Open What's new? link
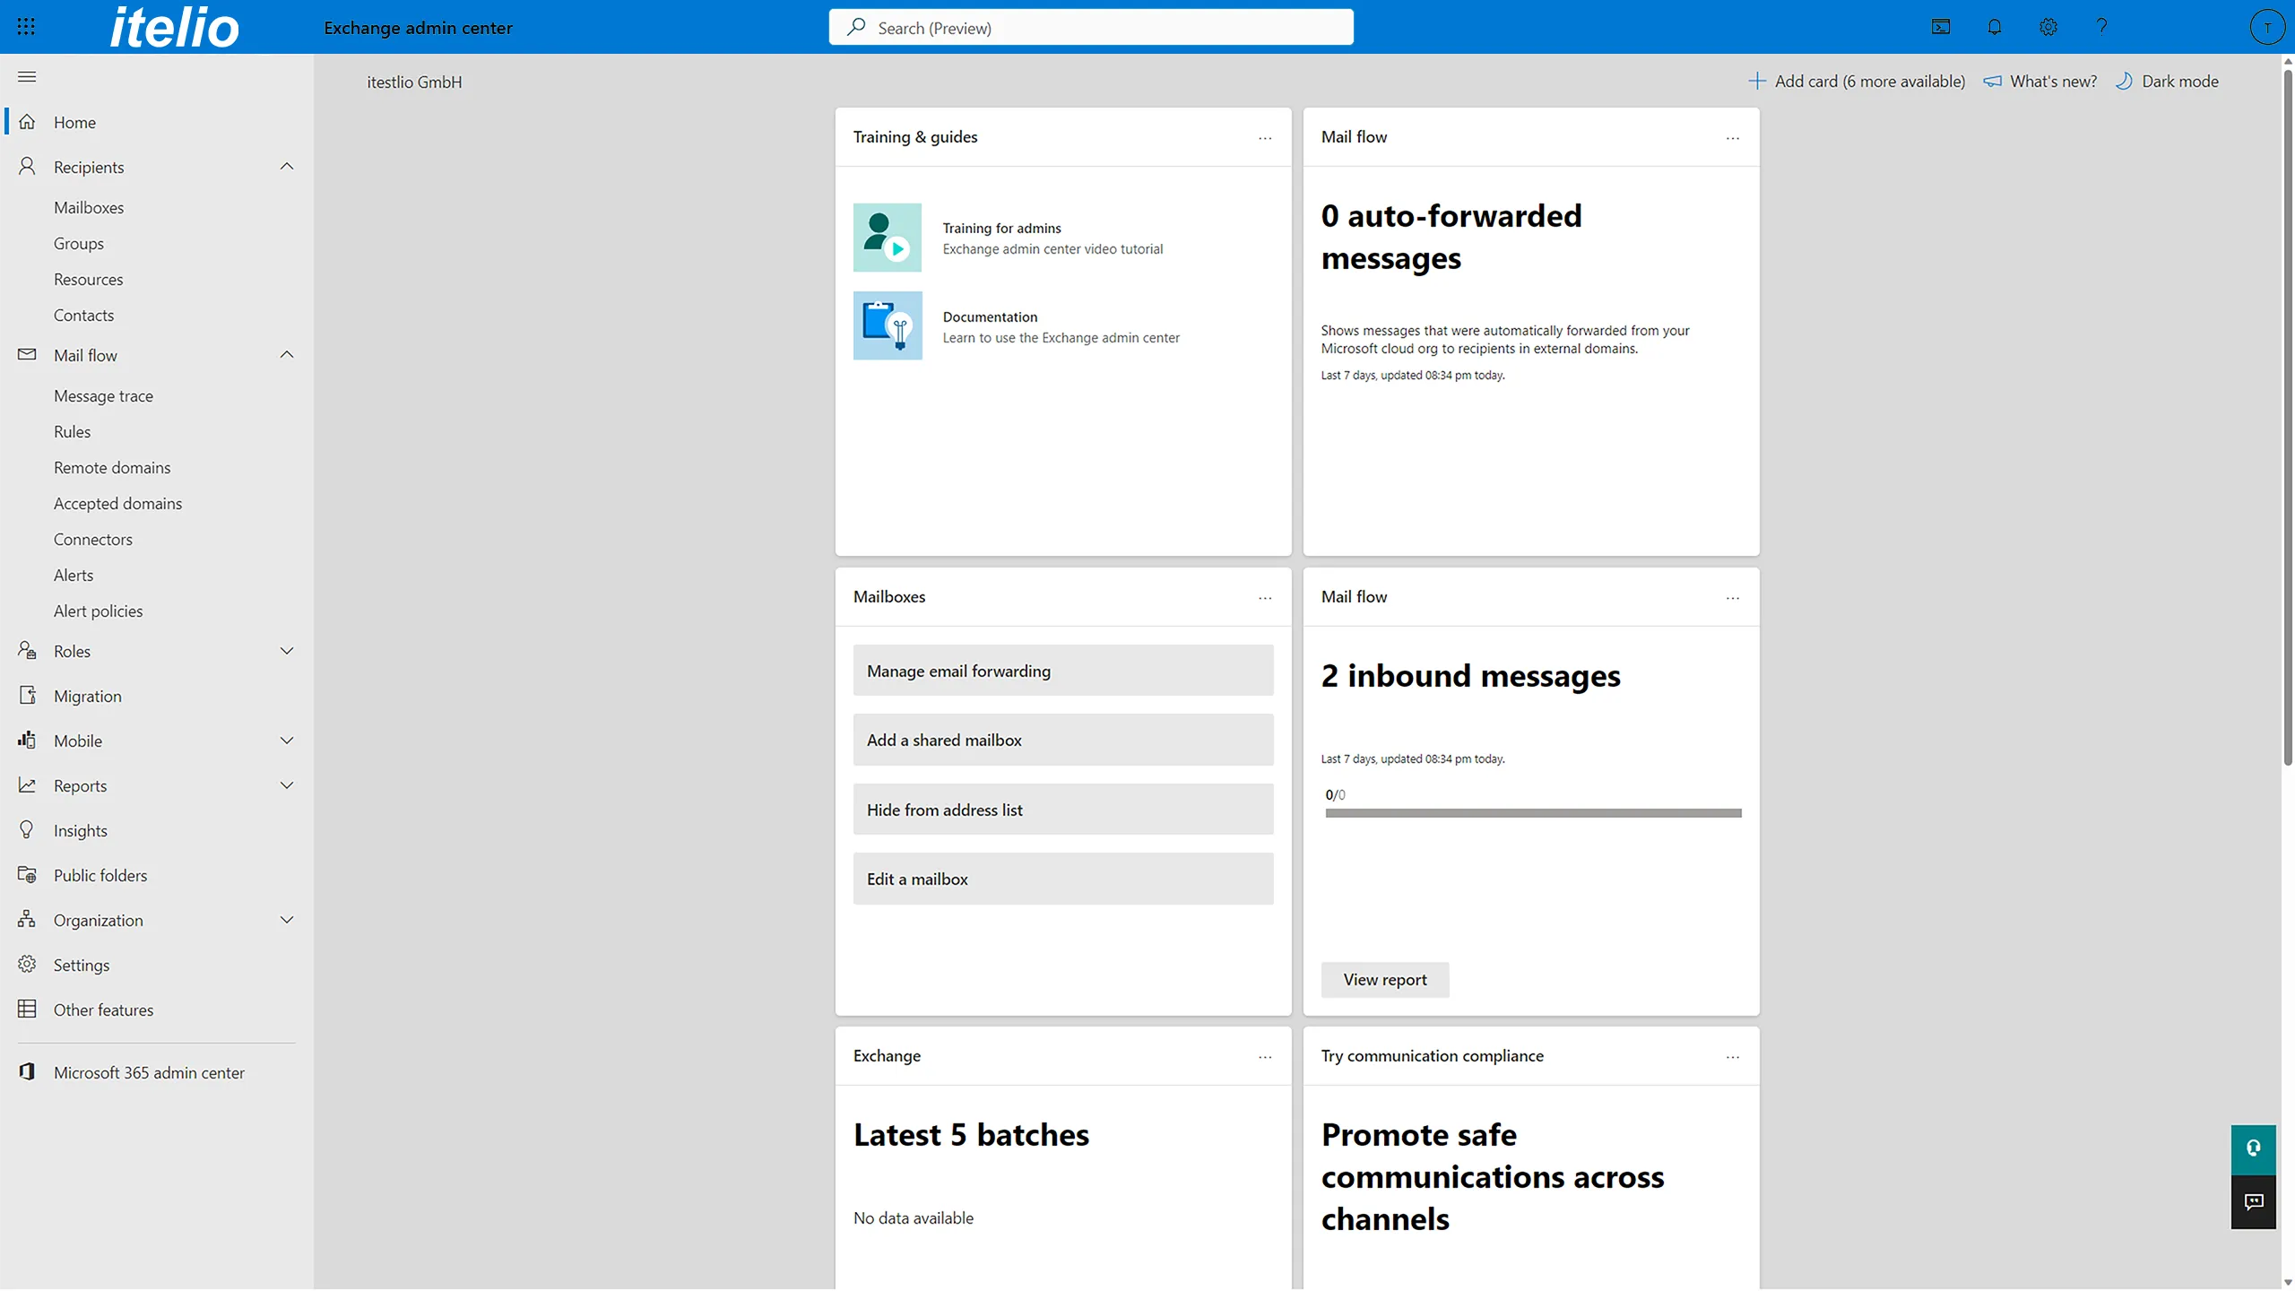Screen dimensions: 2295x1291 [2040, 82]
